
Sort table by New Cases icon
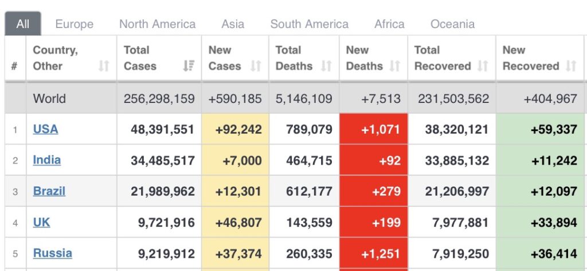(x=256, y=66)
